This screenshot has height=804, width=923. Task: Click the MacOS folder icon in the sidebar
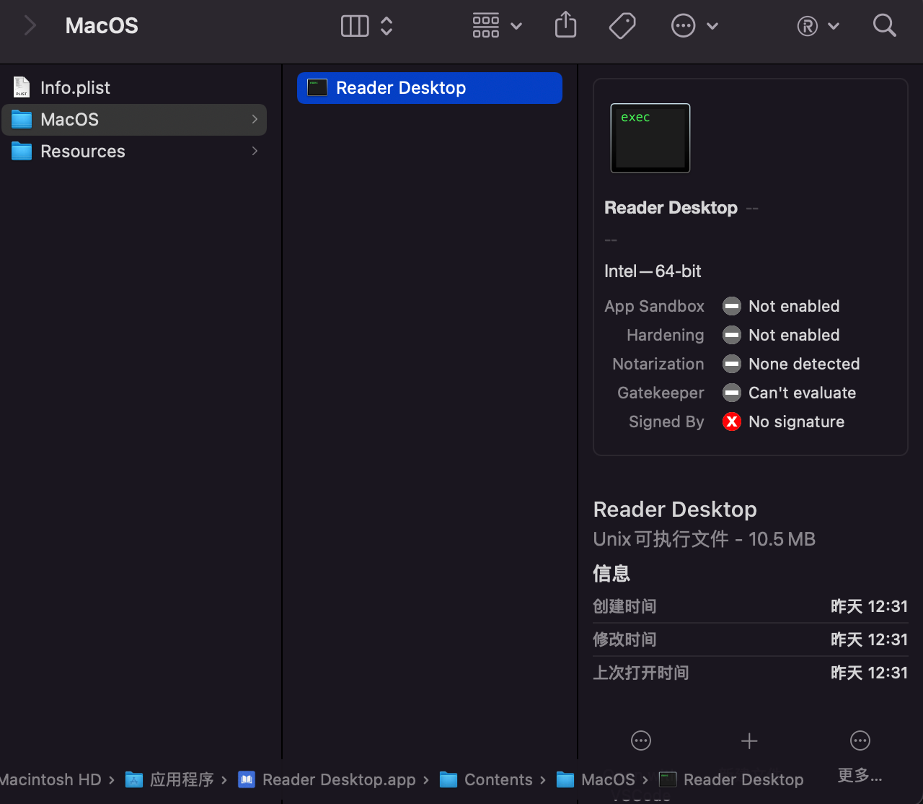[21, 119]
